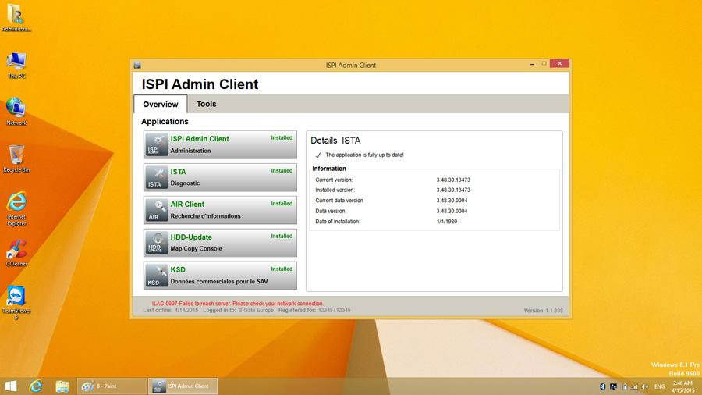This screenshot has width=702, height=395.
Task: Select the HDD-Update Map Copy Console entry
Action: coord(220,243)
